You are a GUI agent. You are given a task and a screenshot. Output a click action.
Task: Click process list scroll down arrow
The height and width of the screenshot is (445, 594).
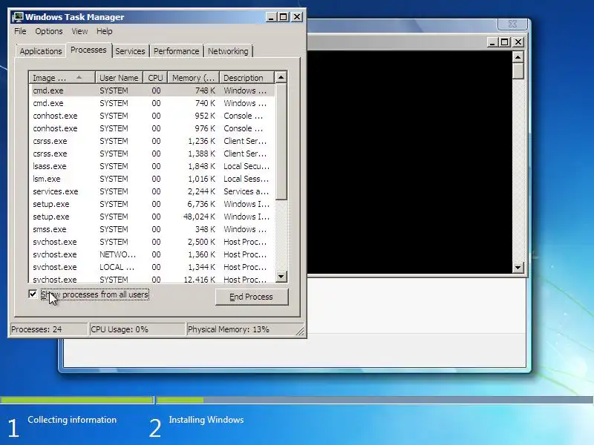pos(281,276)
